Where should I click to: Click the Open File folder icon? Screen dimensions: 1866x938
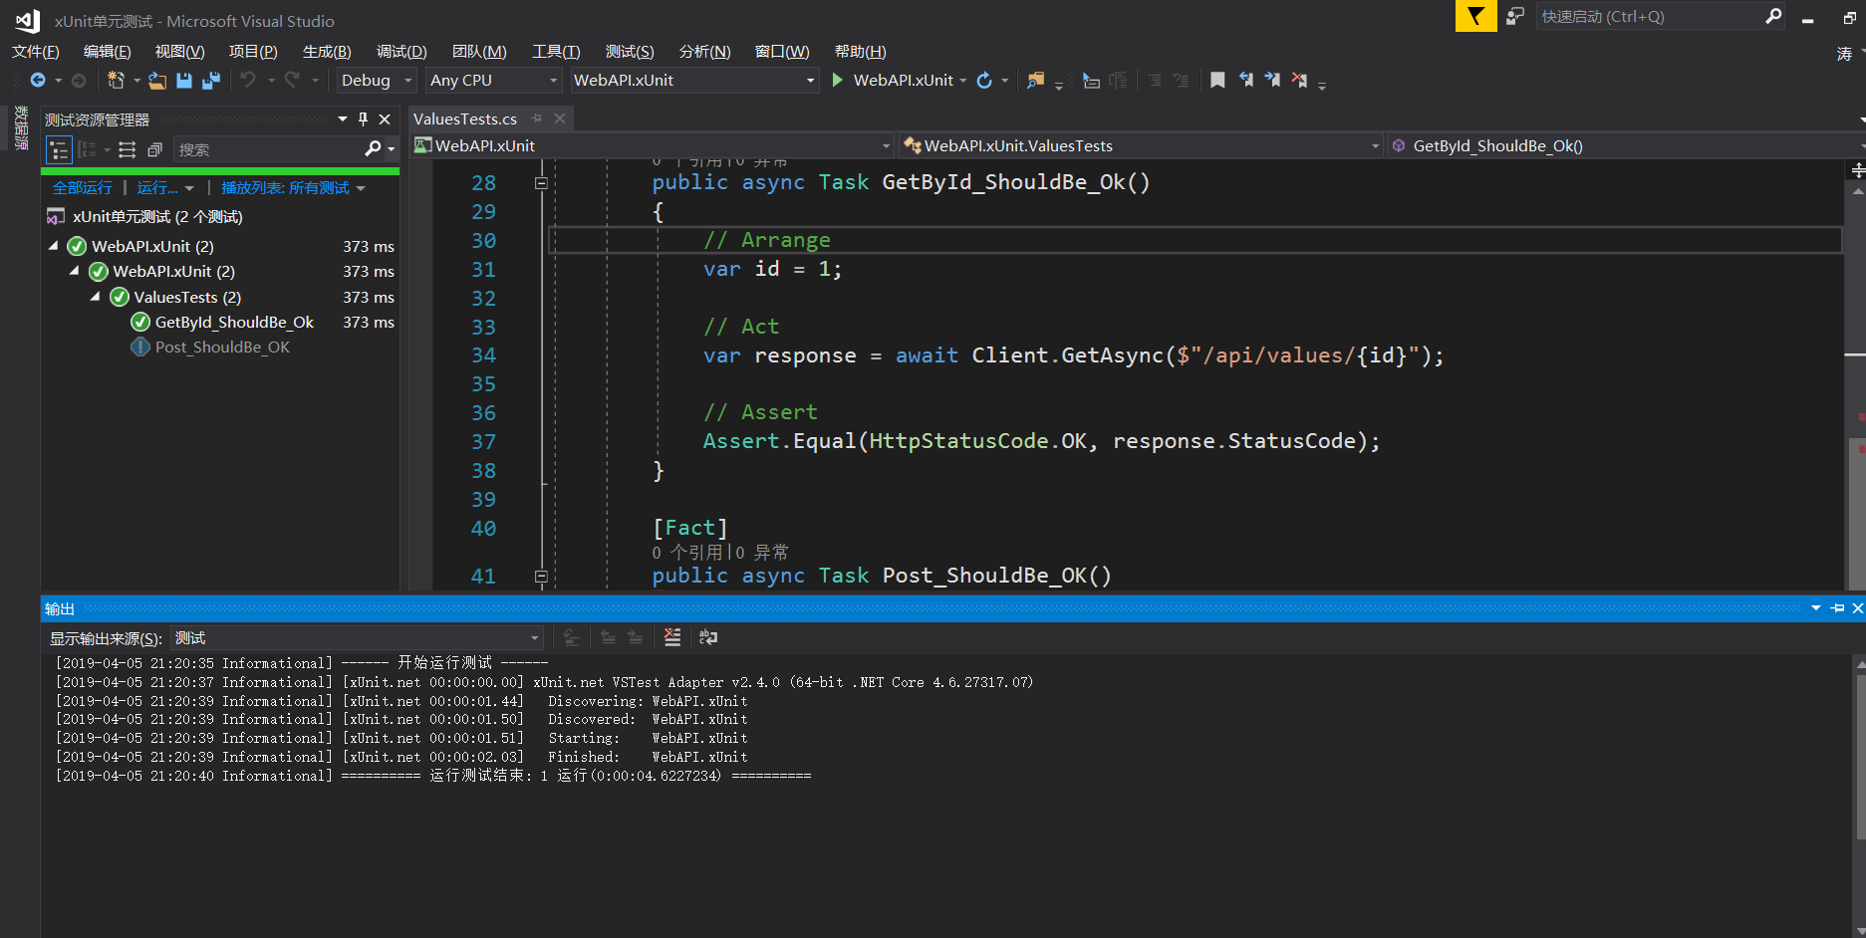(x=157, y=81)
